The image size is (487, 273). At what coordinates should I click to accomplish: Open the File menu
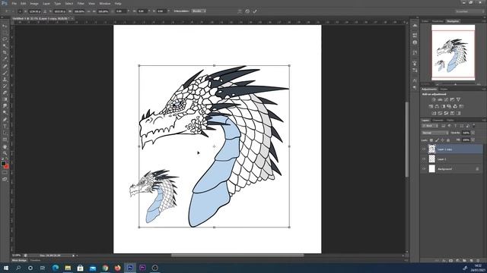coord(14,3)
